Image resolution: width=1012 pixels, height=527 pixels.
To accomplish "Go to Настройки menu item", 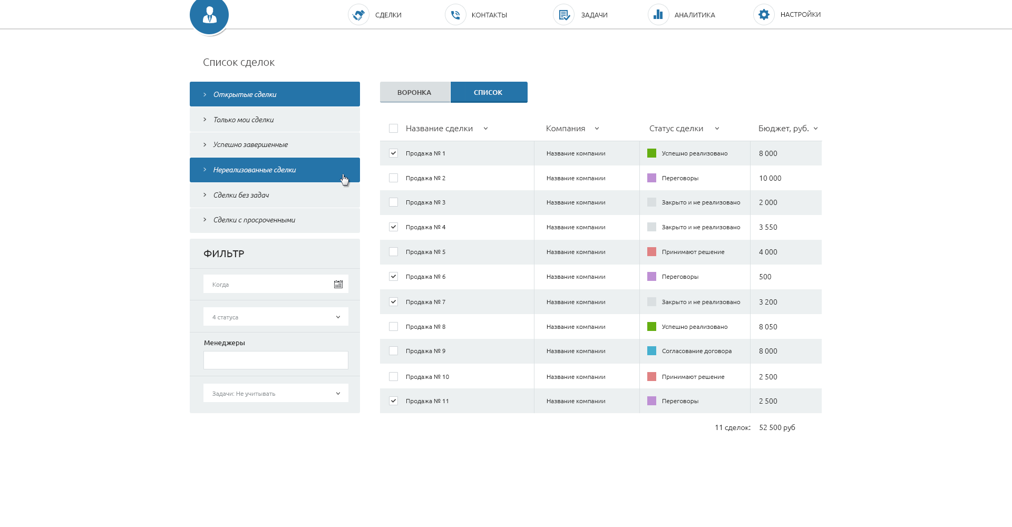I will (801, 15).
